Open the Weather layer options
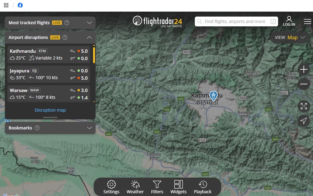Screen dimensions: 313x196 [x=135, y=187]
